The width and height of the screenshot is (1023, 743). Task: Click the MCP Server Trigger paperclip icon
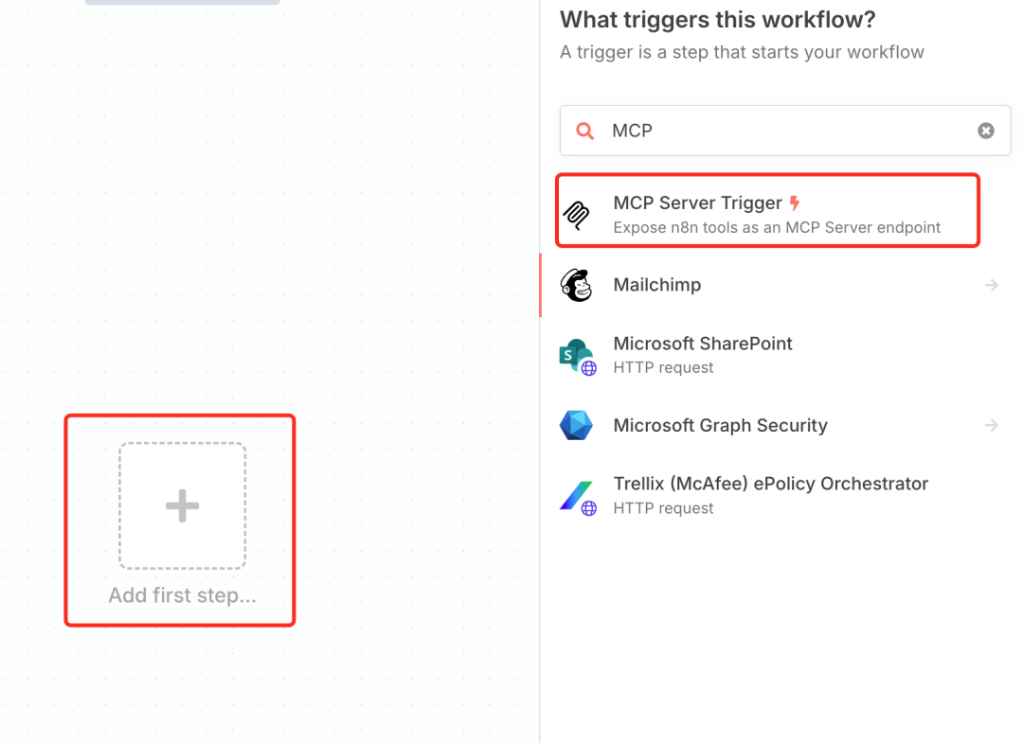coord(576,215)
